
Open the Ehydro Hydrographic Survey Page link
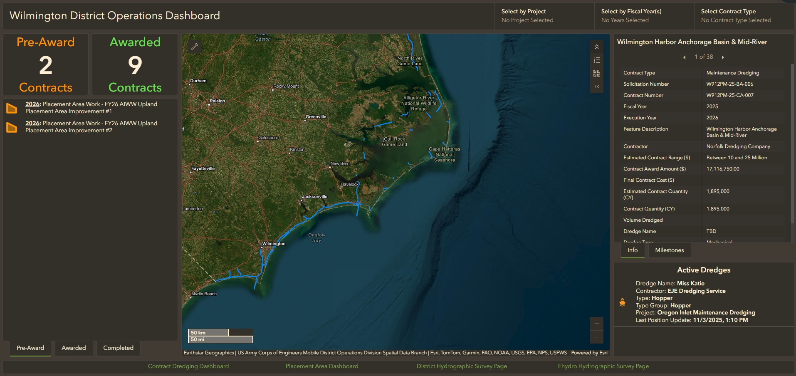pos(603,366)
